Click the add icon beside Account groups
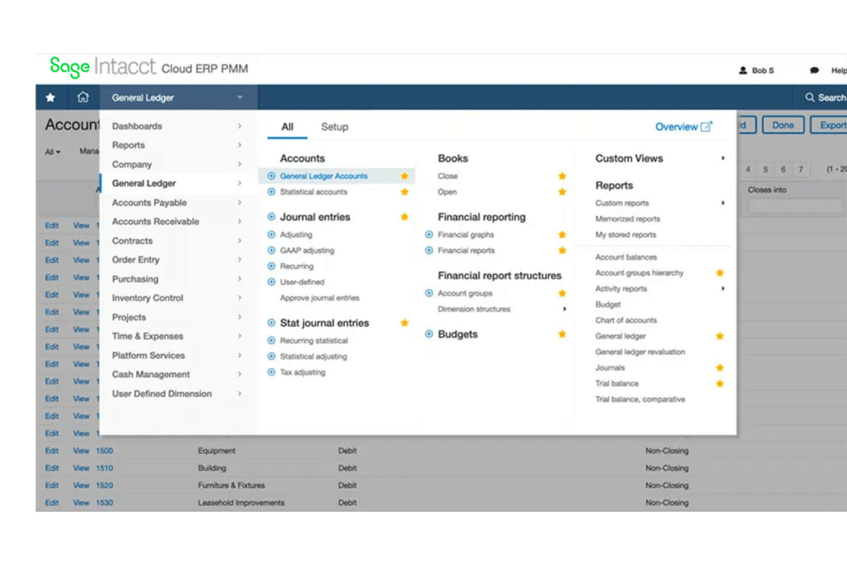847x565 pixels. (x=429, y=293)
